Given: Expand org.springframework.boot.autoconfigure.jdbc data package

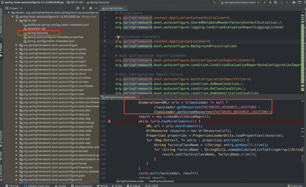Looking at the screenshot, I should point(17,110).
